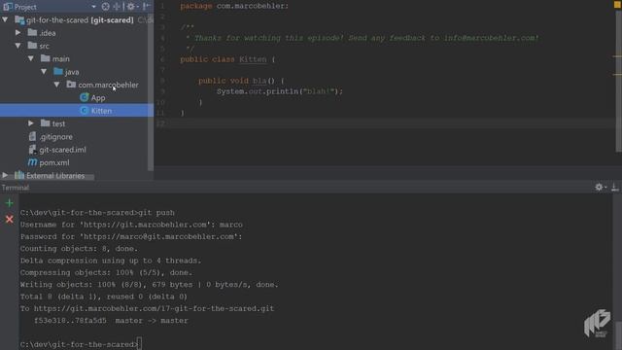This screenshot has height=350, width=622.
Task: Hide the Terminal panel with hide icon
Action: click(614, 187)
